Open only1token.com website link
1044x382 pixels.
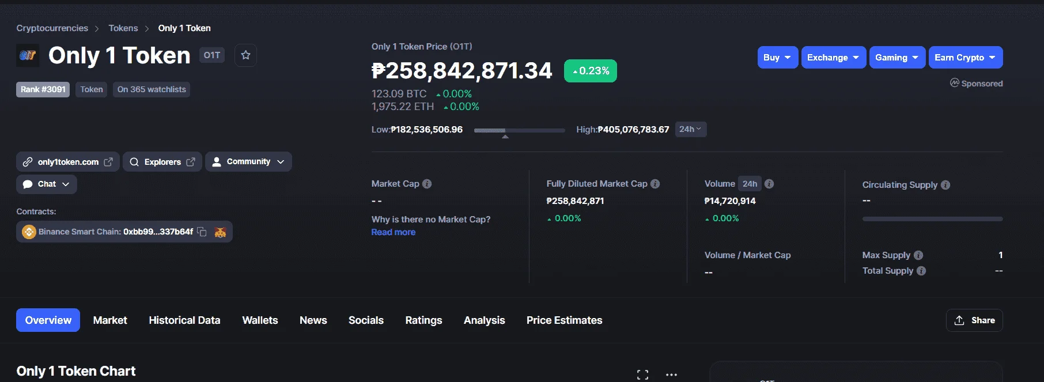68,162
